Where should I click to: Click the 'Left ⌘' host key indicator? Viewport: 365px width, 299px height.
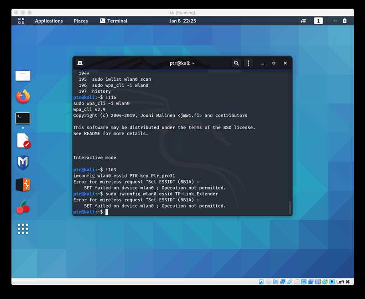[x=343, y=282]
